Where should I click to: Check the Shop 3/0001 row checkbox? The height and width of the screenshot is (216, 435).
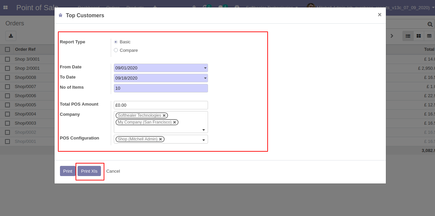coord(7,59)
